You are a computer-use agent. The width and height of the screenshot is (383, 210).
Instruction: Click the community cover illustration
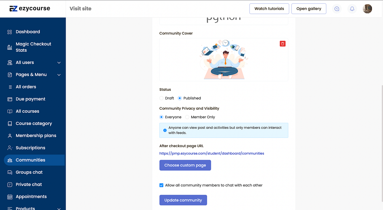point(224,60)
